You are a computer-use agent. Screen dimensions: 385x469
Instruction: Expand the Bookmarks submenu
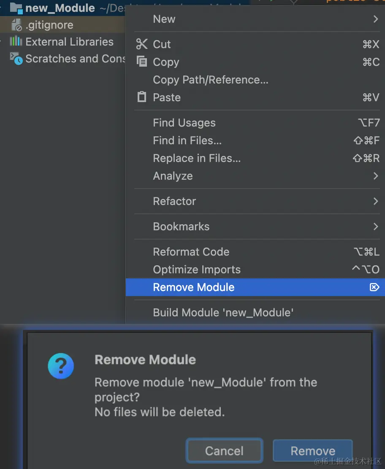(375, 226)
